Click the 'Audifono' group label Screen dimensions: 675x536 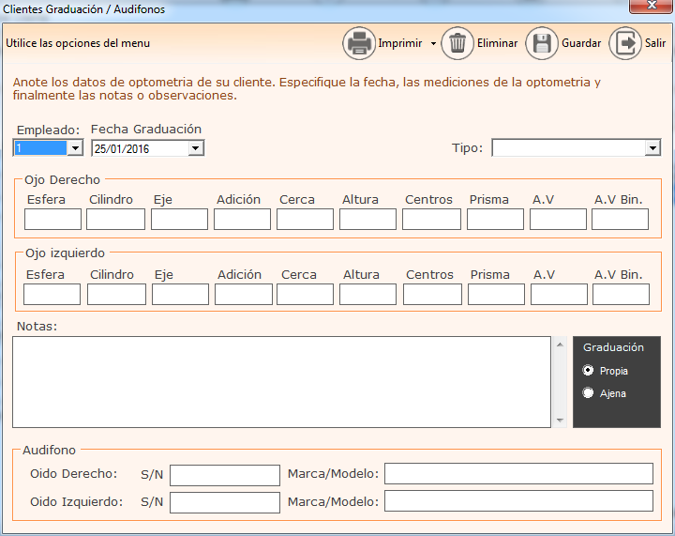tap(49, 451)
